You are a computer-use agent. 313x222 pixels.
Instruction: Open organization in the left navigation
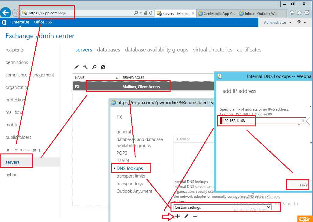pos(17,87)
